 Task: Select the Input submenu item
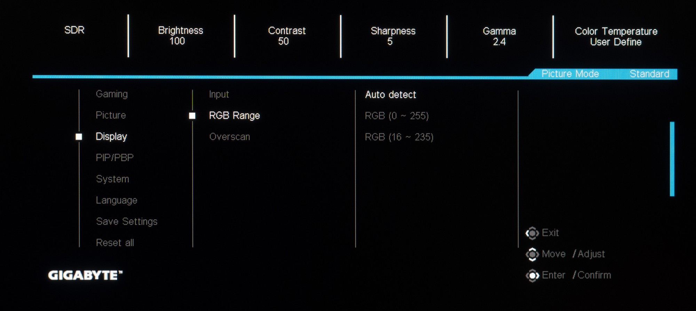(219, 95)
